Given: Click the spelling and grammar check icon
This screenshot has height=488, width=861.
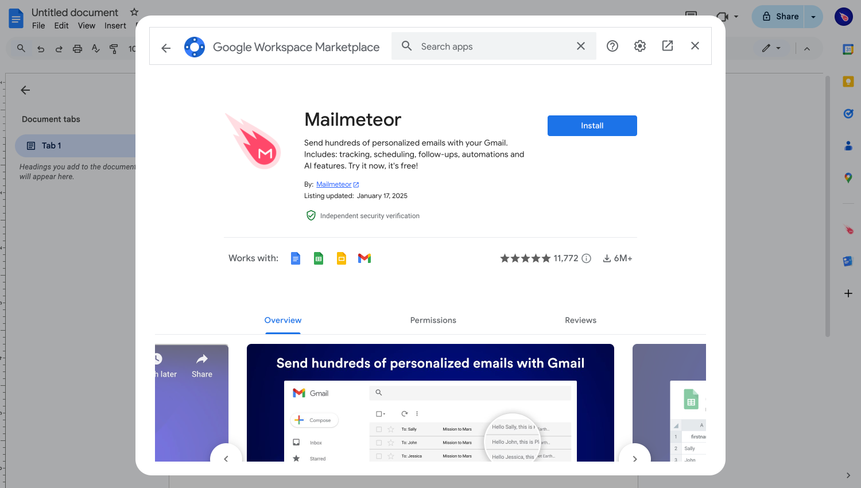Looking at the screenshot, I should coord(96,49).
